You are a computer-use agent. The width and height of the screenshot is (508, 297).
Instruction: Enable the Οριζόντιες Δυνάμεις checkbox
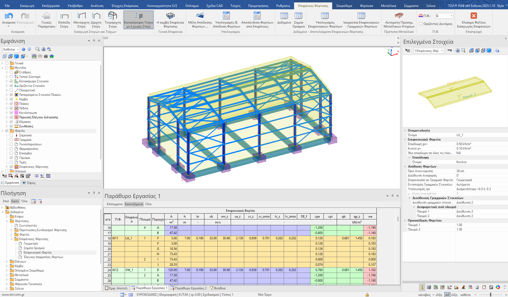click(x=421, y=24)
